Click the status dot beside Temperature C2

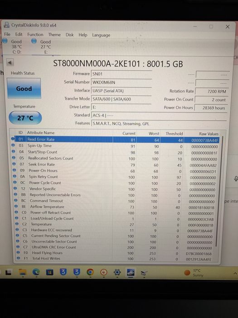tap(17, 224)
